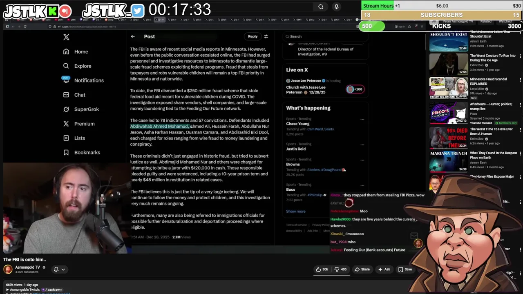Open menu for Worst Creature video
523x294 pixels.
point(520,56)
